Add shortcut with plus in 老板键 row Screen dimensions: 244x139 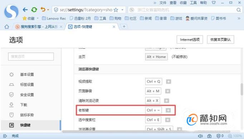168,110
